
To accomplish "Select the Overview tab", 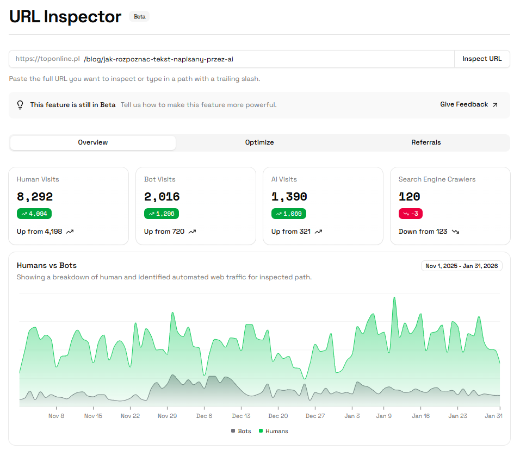I will click(92, 142).
